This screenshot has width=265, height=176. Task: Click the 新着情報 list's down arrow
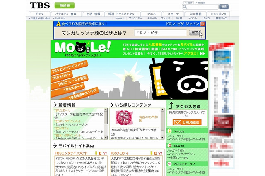pyautogui.click(x=106, y=138)
